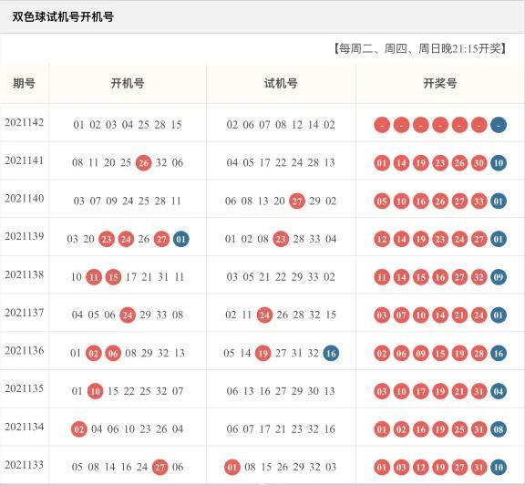Select blue ball 16 in 2021136 试机号
Viewport: 525px width, 485px height.
coord(331,353)
